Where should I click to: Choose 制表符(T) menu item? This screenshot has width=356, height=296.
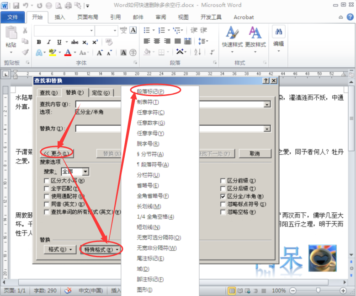point(148,102)
